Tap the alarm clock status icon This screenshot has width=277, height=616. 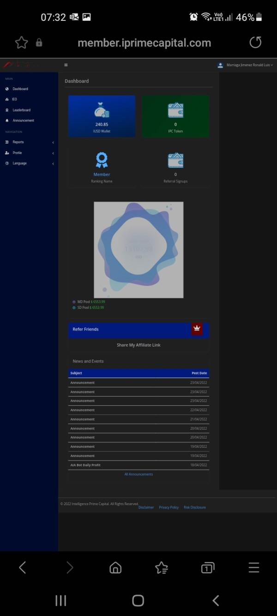pyautogui.click(x=193, y=17)
